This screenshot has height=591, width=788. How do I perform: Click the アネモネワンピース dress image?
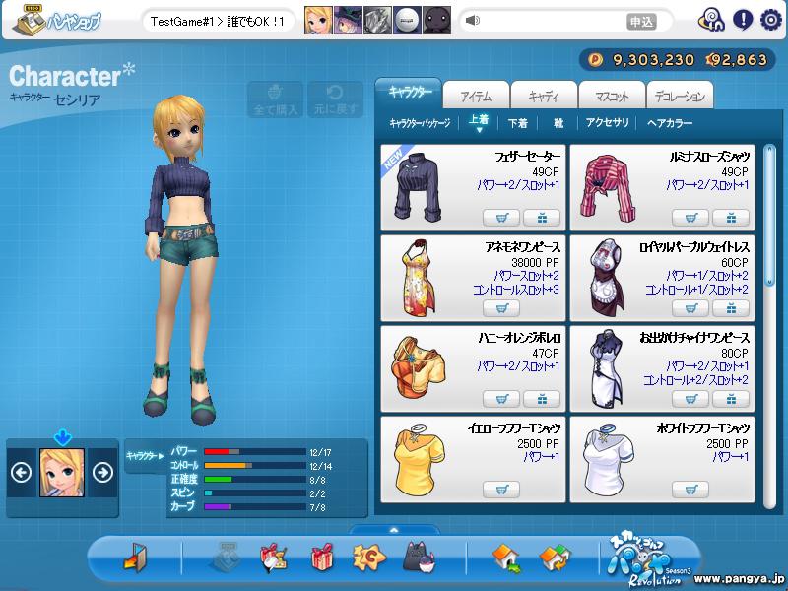point(418,278)
